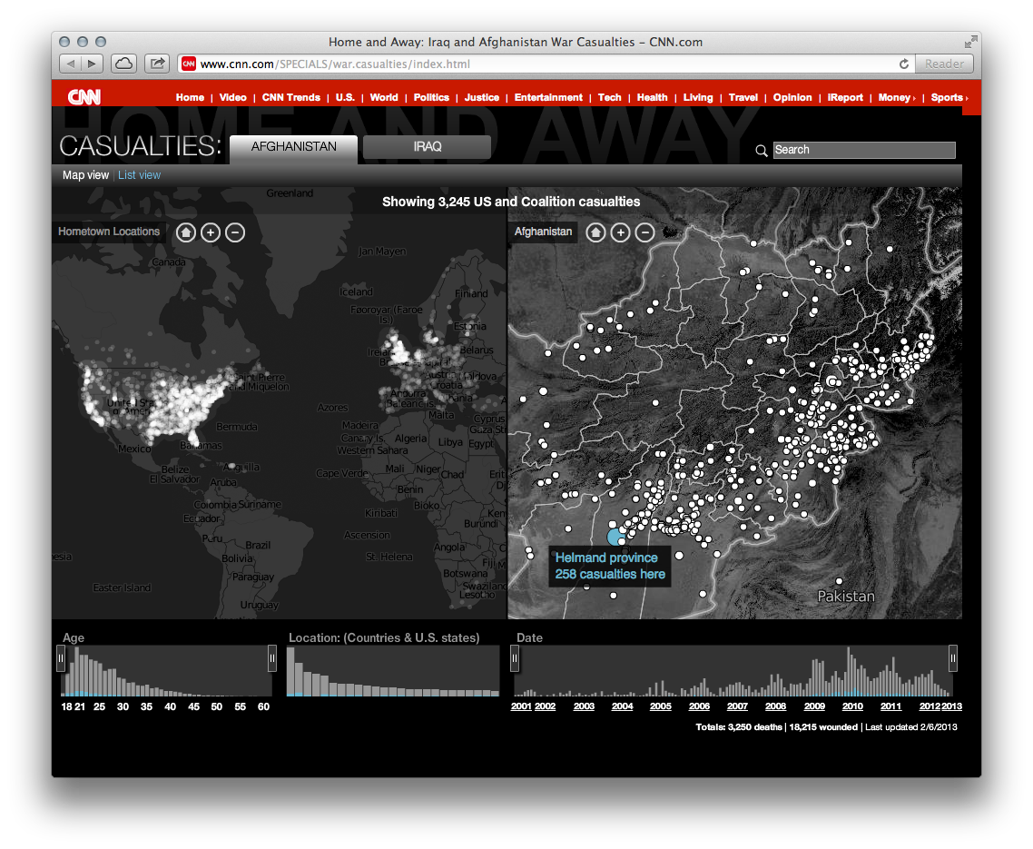Select the AFGHANISTAN casualties view

[x=293, y=146]
